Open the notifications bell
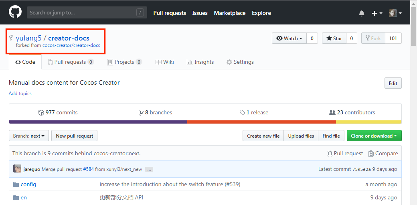 (x=361, y=13)
